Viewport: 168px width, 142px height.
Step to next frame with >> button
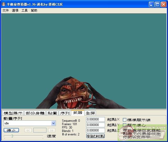coord(52,130)
